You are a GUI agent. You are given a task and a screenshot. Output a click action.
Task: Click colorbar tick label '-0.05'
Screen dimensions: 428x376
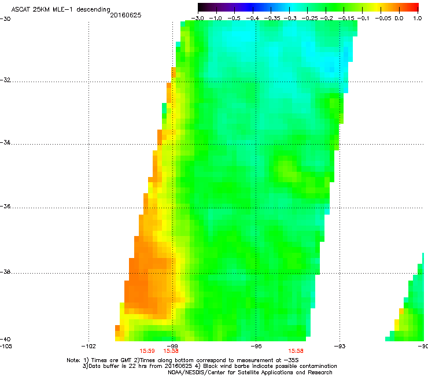pos(383,19)
